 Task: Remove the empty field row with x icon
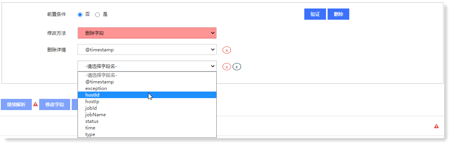tap(226, 67)
